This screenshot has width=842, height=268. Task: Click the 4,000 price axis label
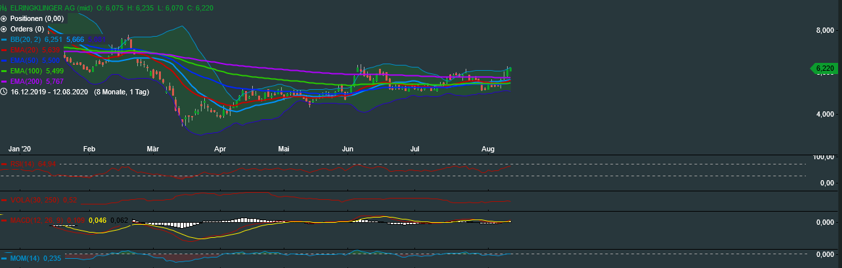pyautogui.click(x=824, y=114)
